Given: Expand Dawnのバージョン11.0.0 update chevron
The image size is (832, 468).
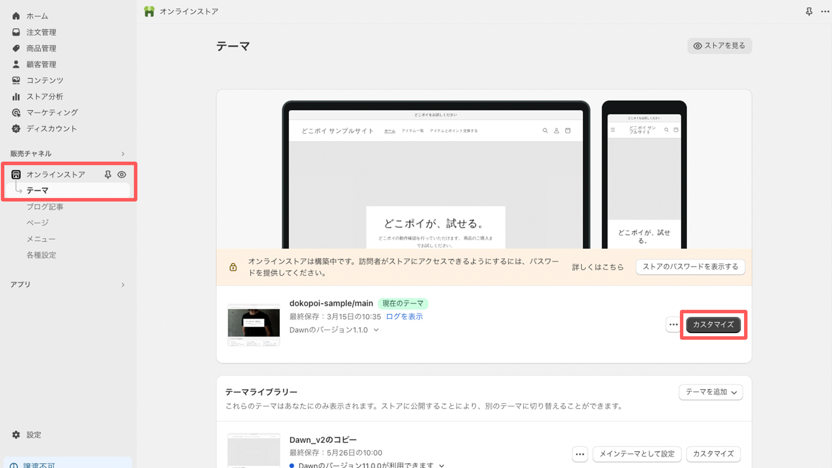Looking at the screenshot, I should pos(442,465).
